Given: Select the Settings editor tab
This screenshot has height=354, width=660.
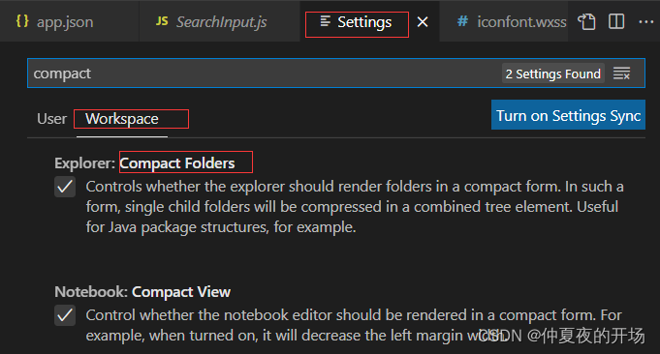Looking at the screenshot, I should click(x=356, y=22).
